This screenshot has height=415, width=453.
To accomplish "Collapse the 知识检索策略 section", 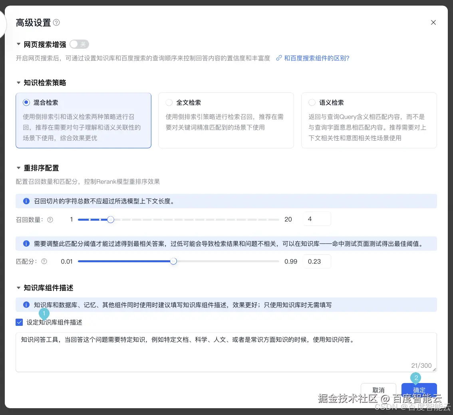I will (x=19, y=83).
